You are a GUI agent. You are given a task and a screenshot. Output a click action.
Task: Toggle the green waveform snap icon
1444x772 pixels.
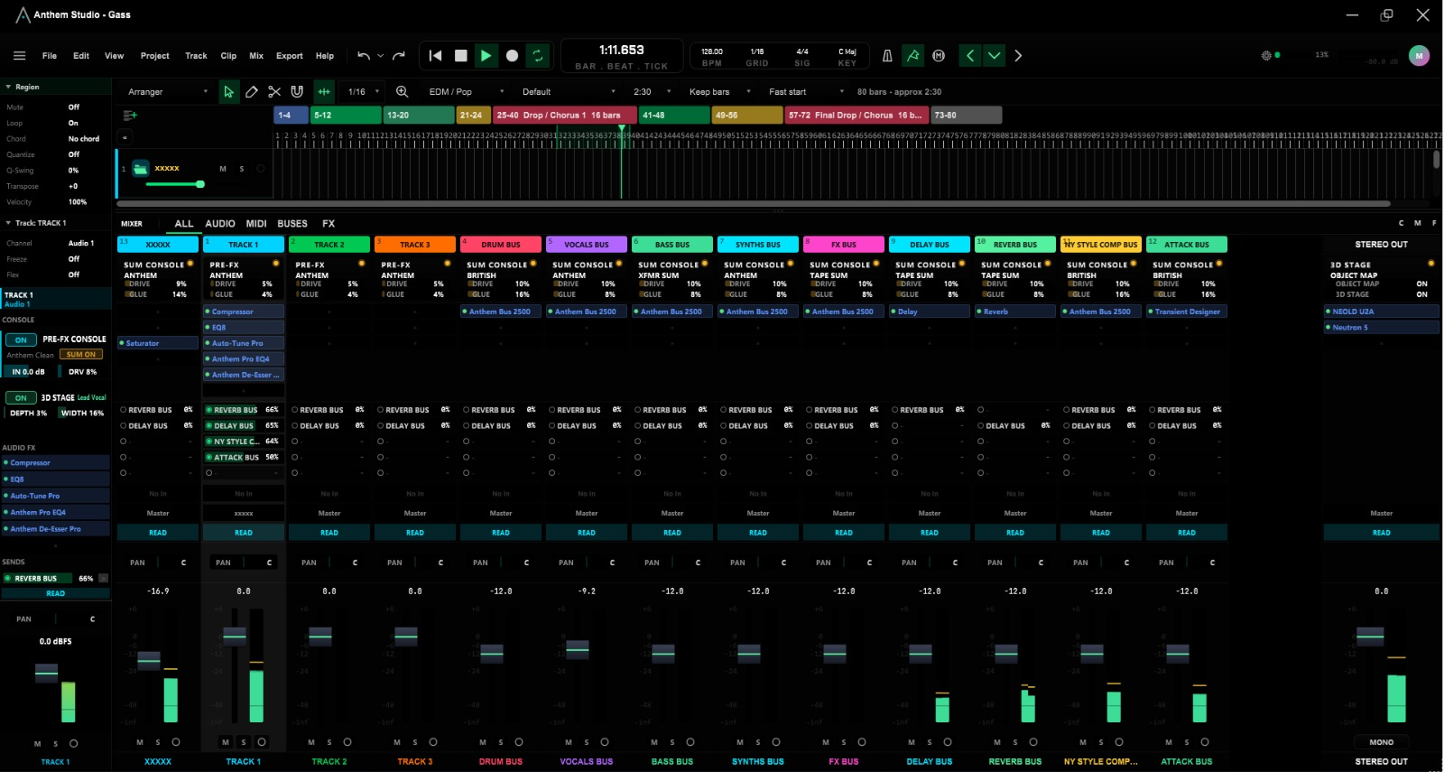point(324,92)
